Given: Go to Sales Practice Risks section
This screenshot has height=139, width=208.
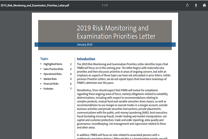Looking at the screenshot, I should pyautogui.click(x=53, y=69).
